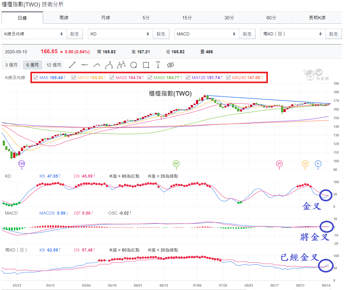Click the purple 120 MA marker

(22, 164)
